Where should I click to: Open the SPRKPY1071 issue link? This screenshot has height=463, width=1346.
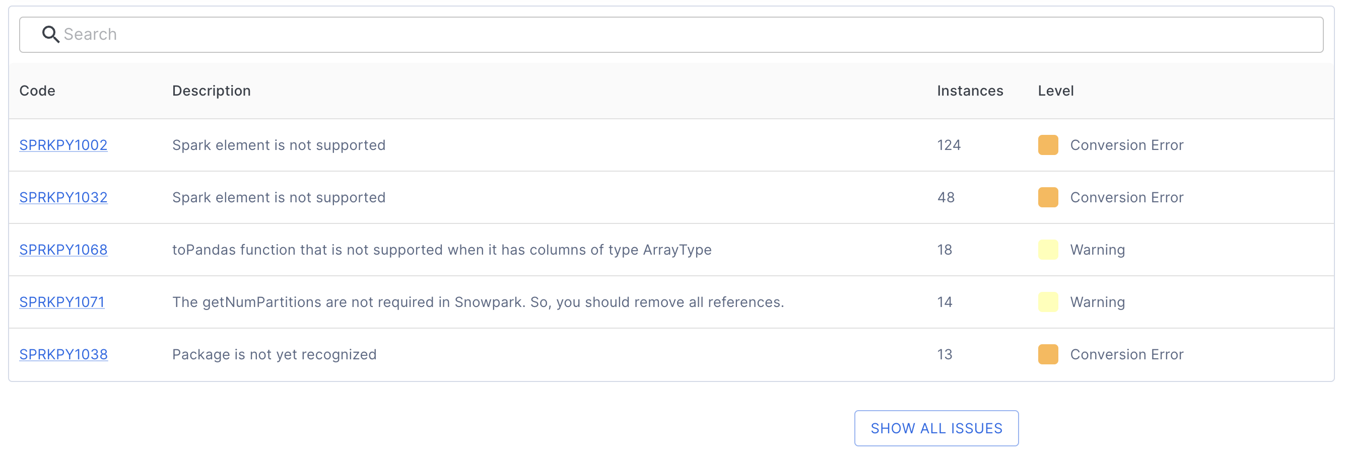61,302
